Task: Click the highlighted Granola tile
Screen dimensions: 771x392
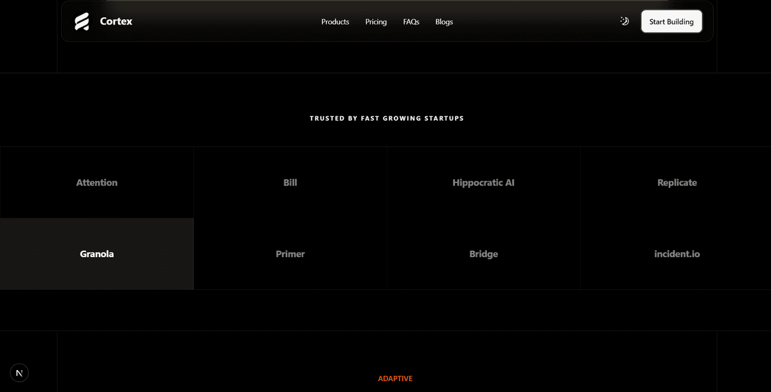Action: [97, 254]
